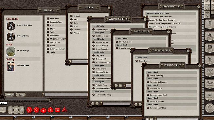Click bullet icon beside Serpent Fingers spell
The width and height of the screenshot is (214, 120).
[x=94, y=29]
